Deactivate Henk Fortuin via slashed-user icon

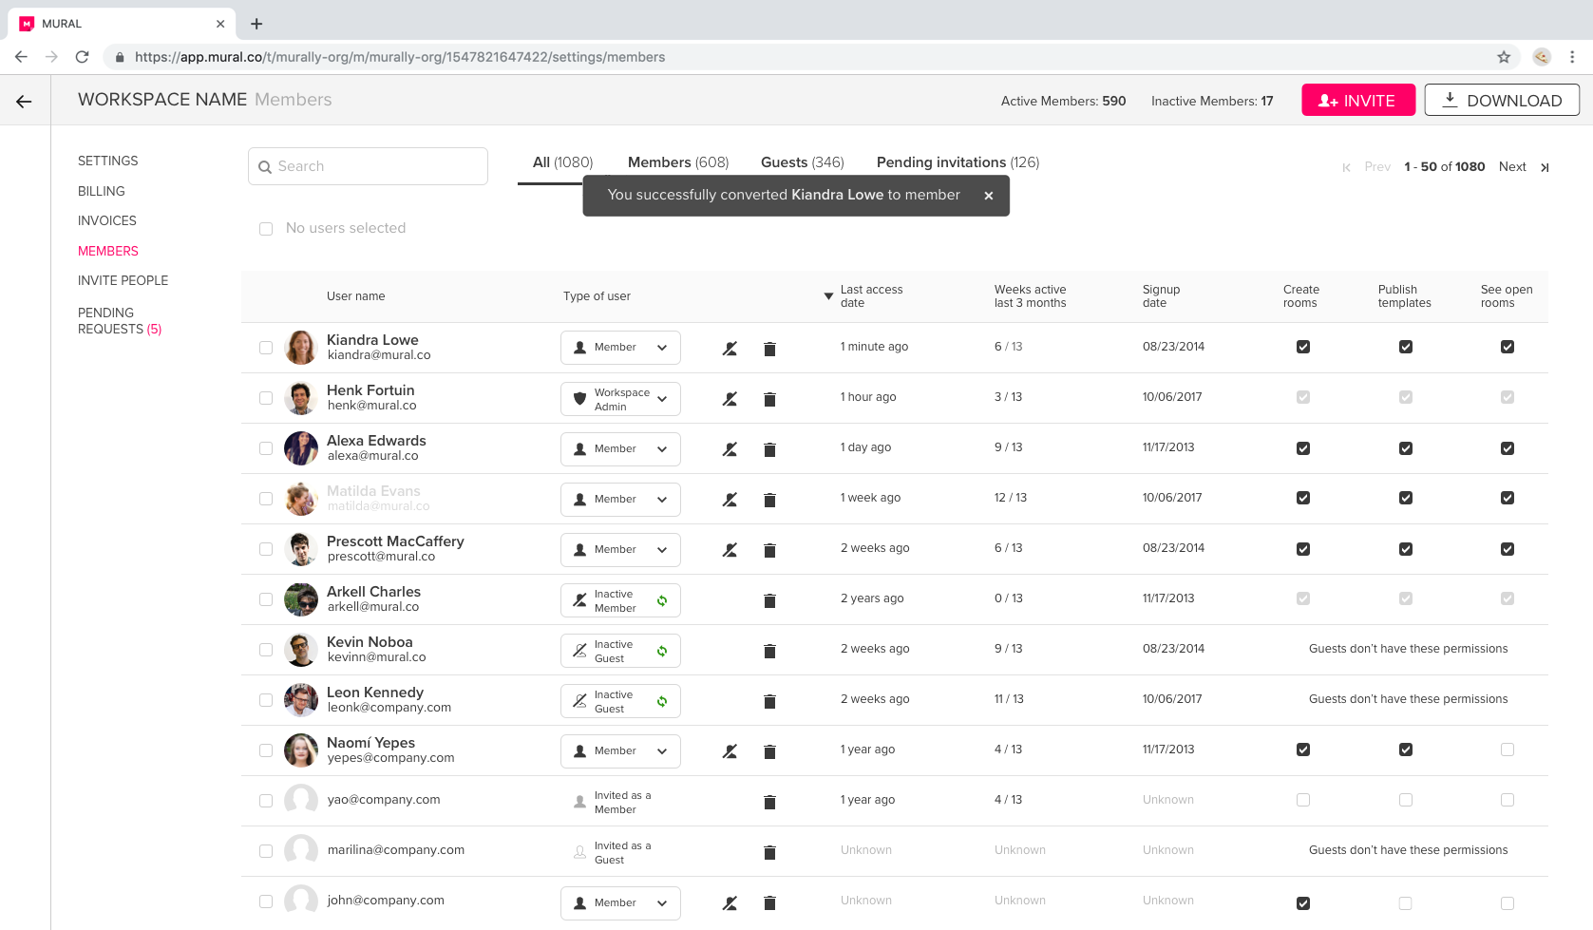(x=730, y=399)
